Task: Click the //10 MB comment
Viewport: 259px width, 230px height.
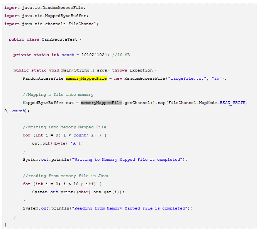Action: pyautogui.click(x=121, y=55)
